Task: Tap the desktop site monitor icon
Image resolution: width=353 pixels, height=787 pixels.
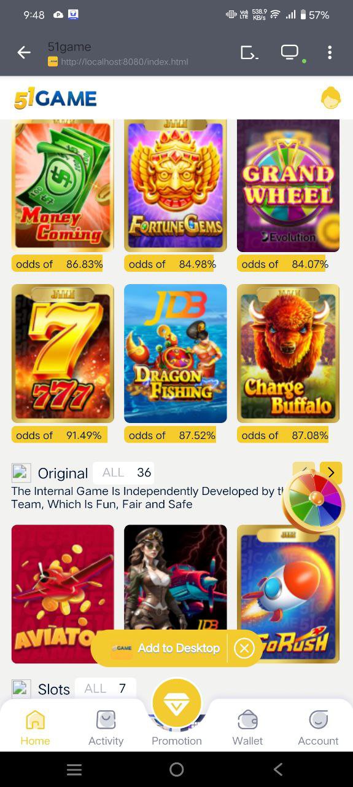Action: (290, 52)
